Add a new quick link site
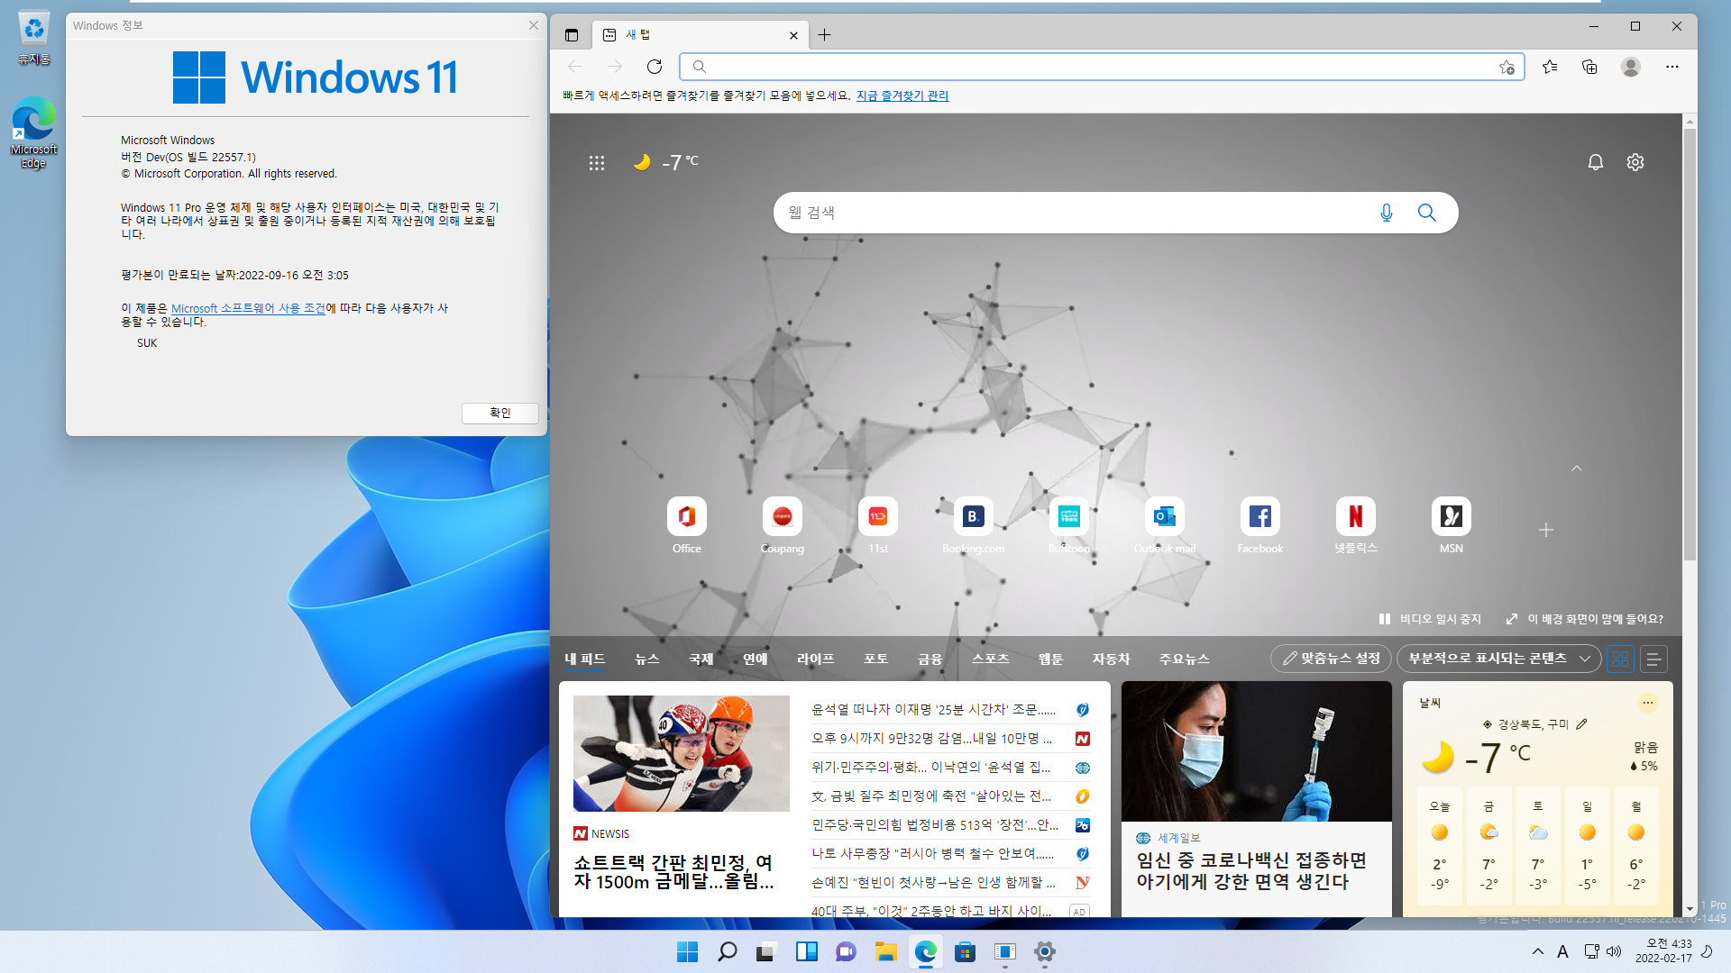Viewport: 1731px width, 973px height. click(1545, 530)
